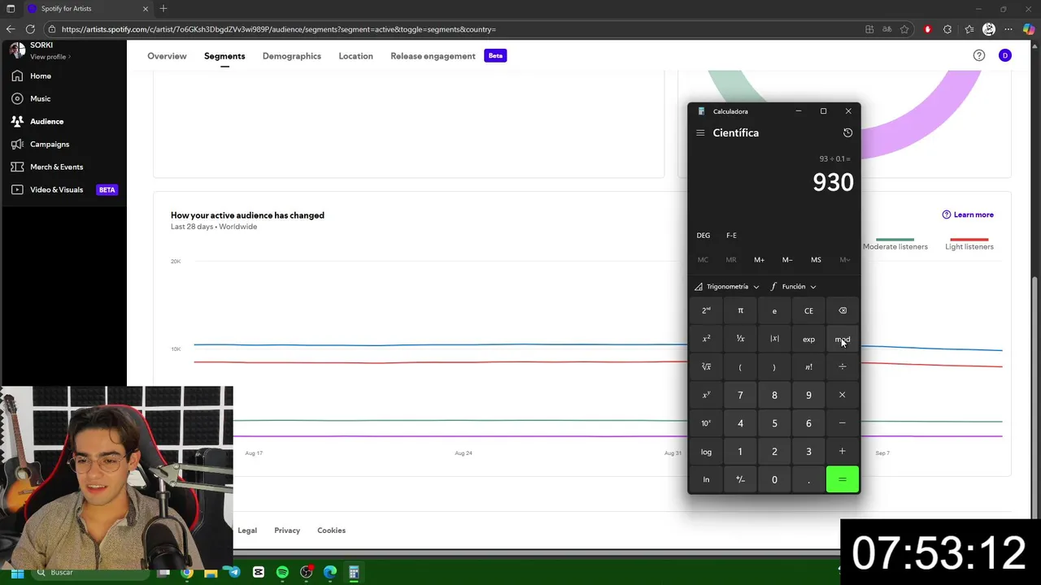Click Windows Start button

(17, 572)
